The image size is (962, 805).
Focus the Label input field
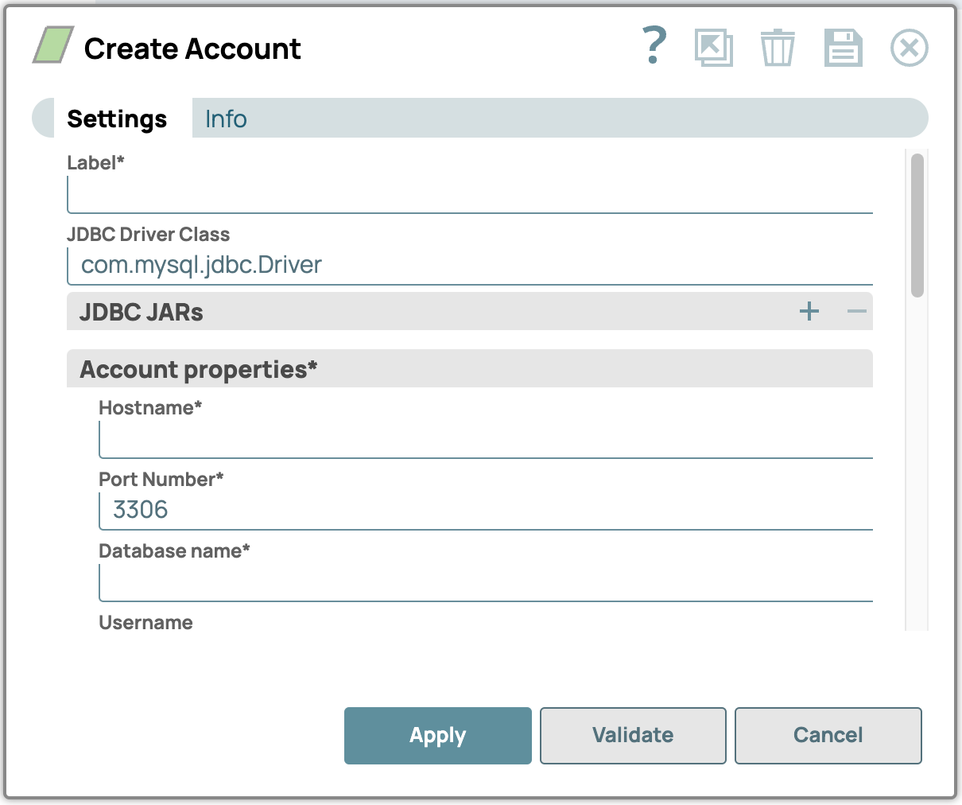[469, 195]
